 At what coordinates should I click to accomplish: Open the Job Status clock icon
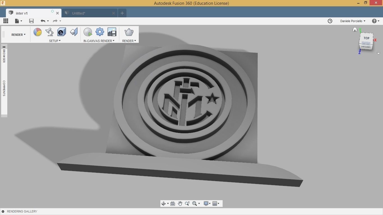(x=330, y=21)
